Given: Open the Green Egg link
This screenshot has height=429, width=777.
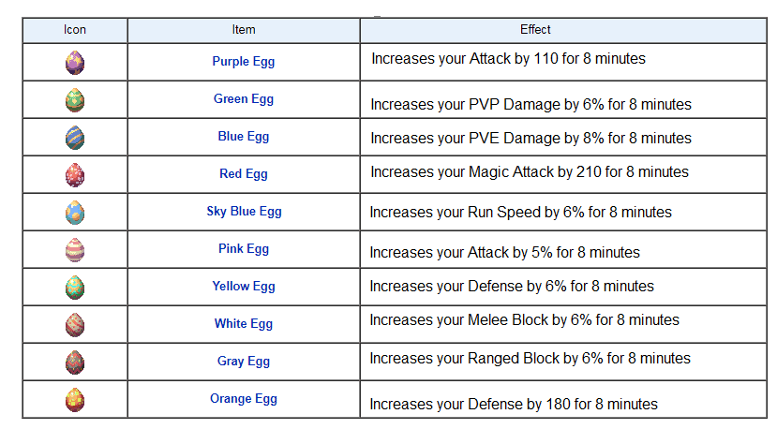Looking at the screenshot, I should coord(244,99).
